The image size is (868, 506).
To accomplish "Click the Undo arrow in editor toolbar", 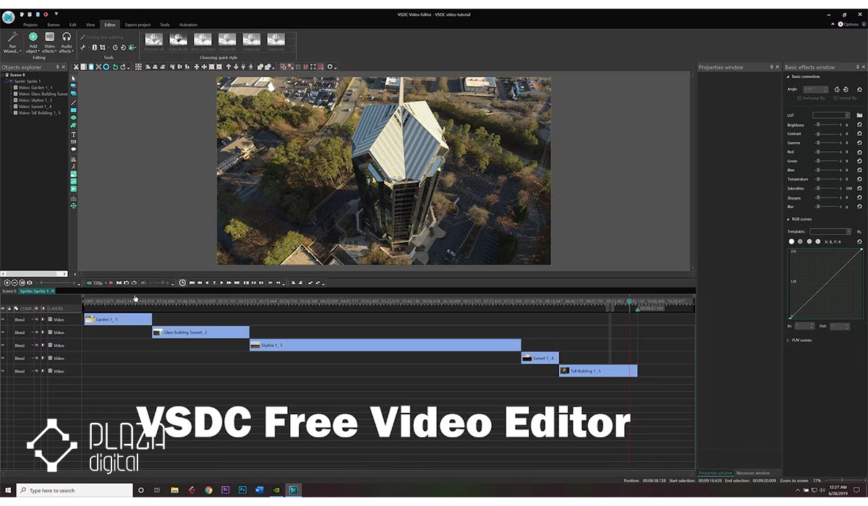I will [x=115, y=67].
